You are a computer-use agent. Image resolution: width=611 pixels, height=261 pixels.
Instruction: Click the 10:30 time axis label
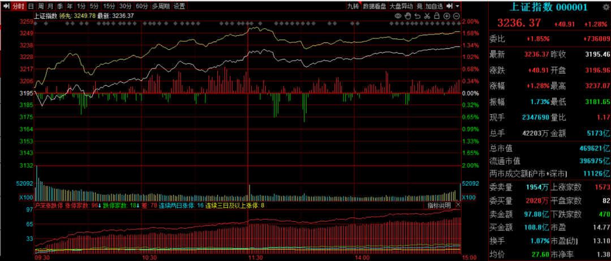149,258
